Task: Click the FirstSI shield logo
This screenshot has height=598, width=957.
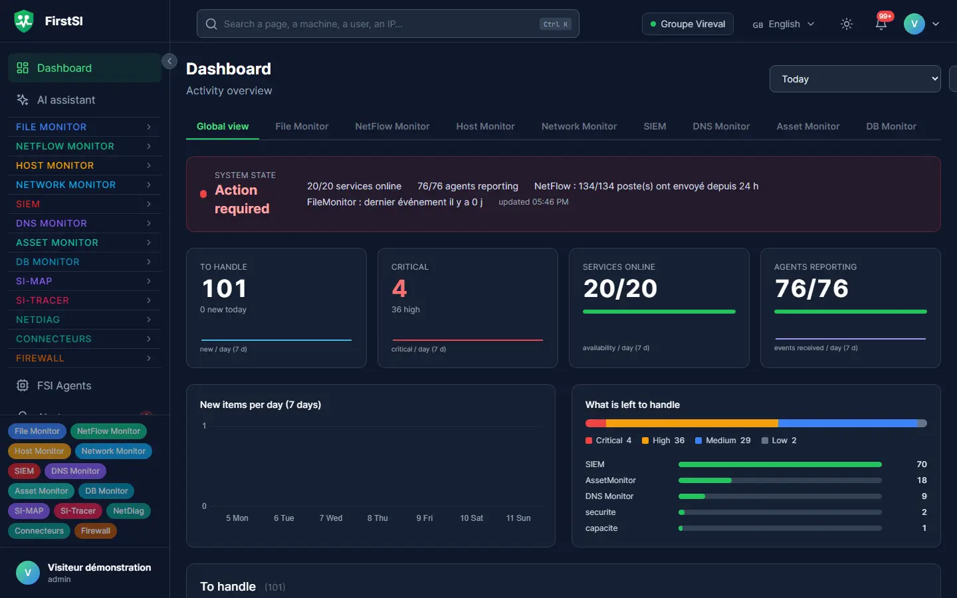Action: pos(24,21)
